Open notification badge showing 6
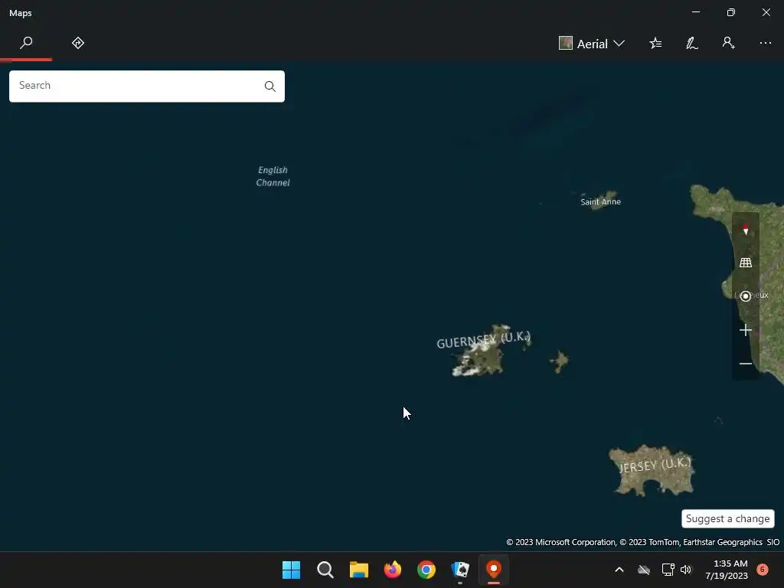This screenshot has width=784, height=588. coord(763,570)
